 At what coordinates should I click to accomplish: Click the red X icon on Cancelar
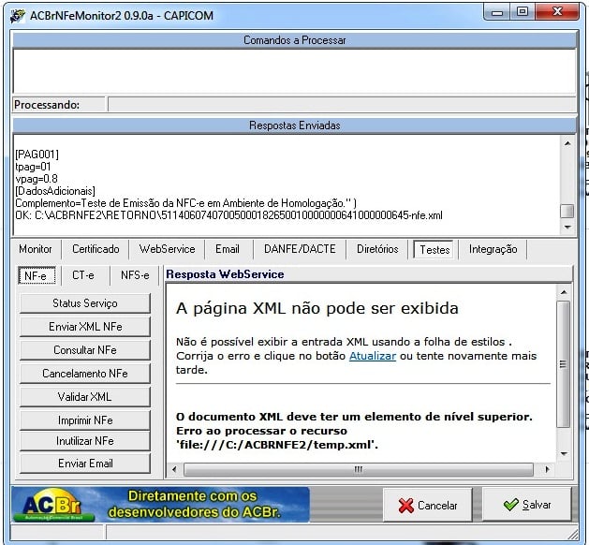coord(406,506)
